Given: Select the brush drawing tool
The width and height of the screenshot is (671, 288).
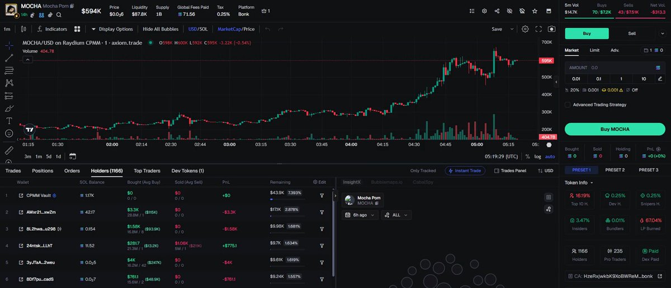Looking at the screenshot, I should click(x=9, y=108).
